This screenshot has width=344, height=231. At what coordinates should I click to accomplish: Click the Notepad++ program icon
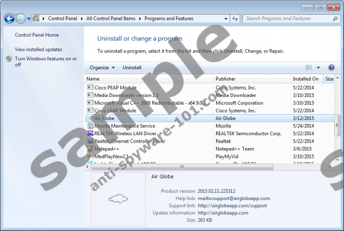90,149
